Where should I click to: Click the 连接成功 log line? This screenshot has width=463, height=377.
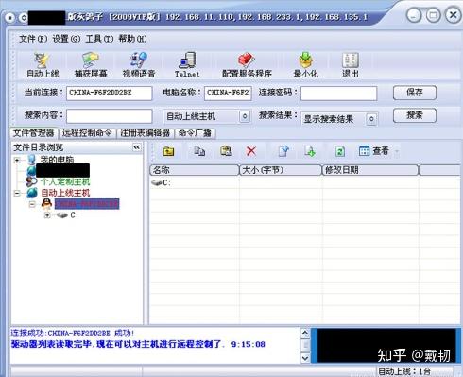[73, 334]
